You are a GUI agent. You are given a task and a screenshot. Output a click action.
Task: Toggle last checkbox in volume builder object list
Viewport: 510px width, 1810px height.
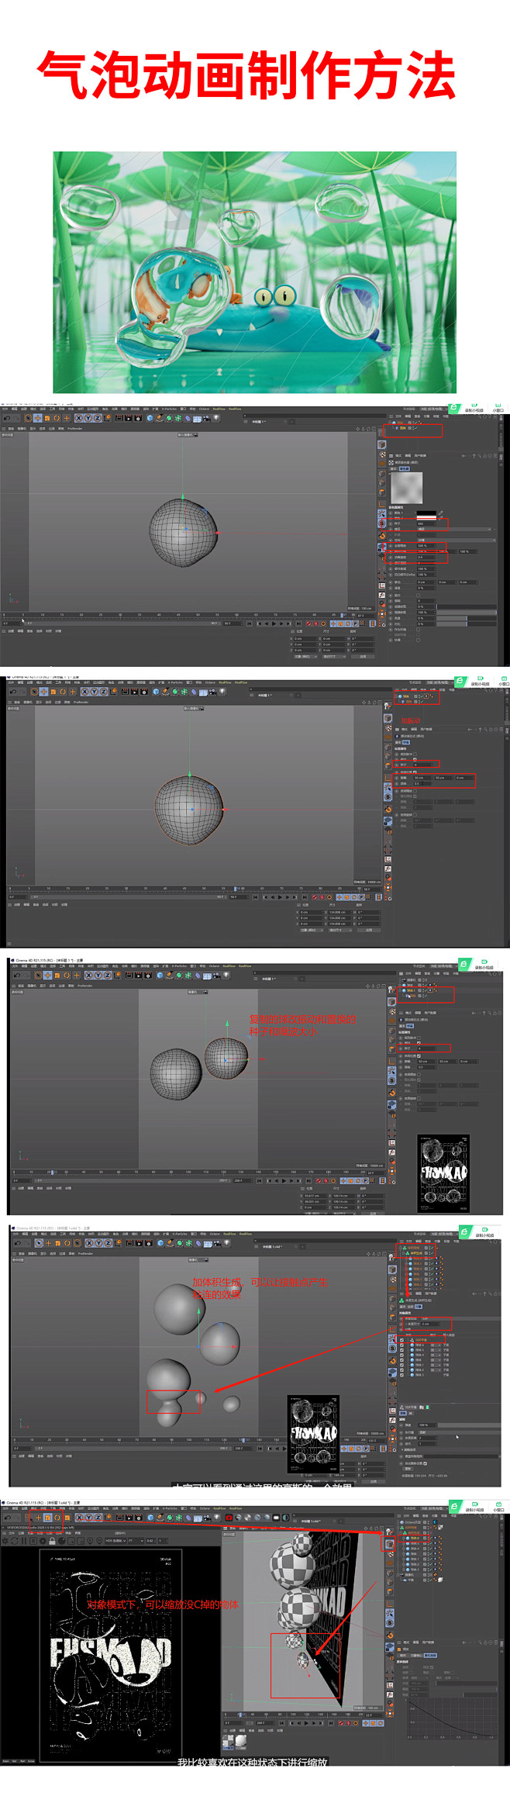point(401,1375)
